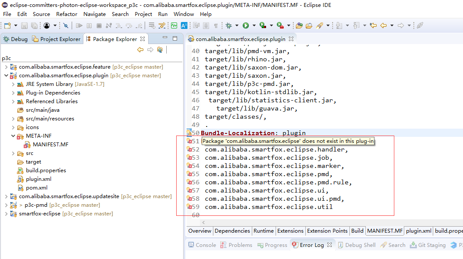463x259 pixels.
Task: Expand the smartfox-eclipse project
Action: [x=6, y=214]
